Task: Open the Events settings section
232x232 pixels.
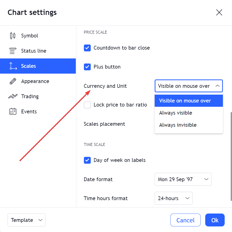Action: [29, 112]
